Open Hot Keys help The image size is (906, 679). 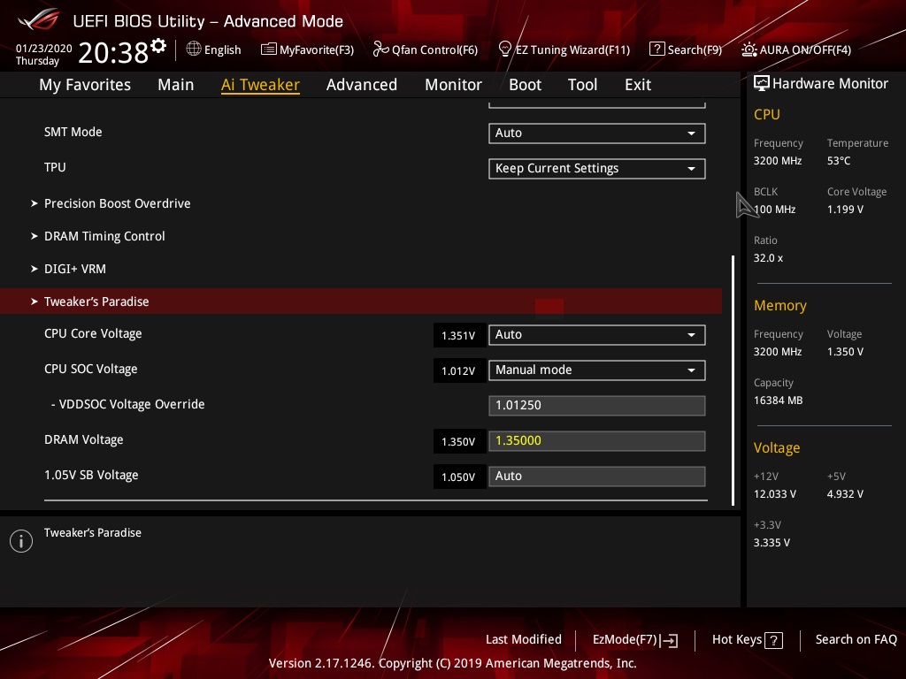coord(747,640)
